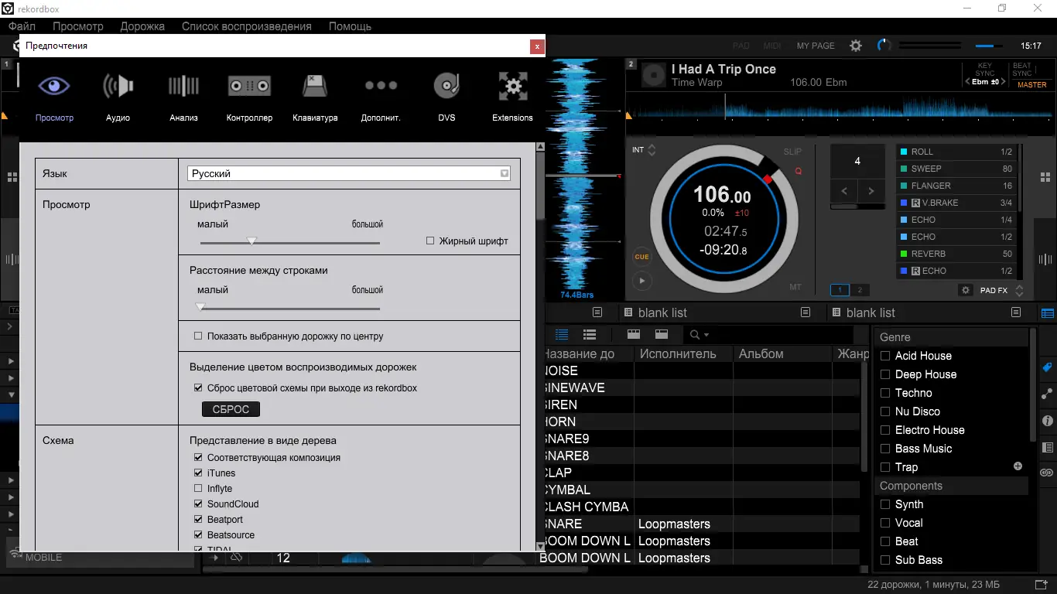The width and height of the screenshot is (1057, 594).
Task: Open the Аудио speaker preferences section
Action: (118, 96)
